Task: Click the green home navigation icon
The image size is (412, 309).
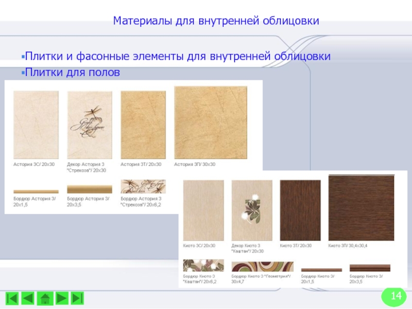Action: [x=45, y=298]
